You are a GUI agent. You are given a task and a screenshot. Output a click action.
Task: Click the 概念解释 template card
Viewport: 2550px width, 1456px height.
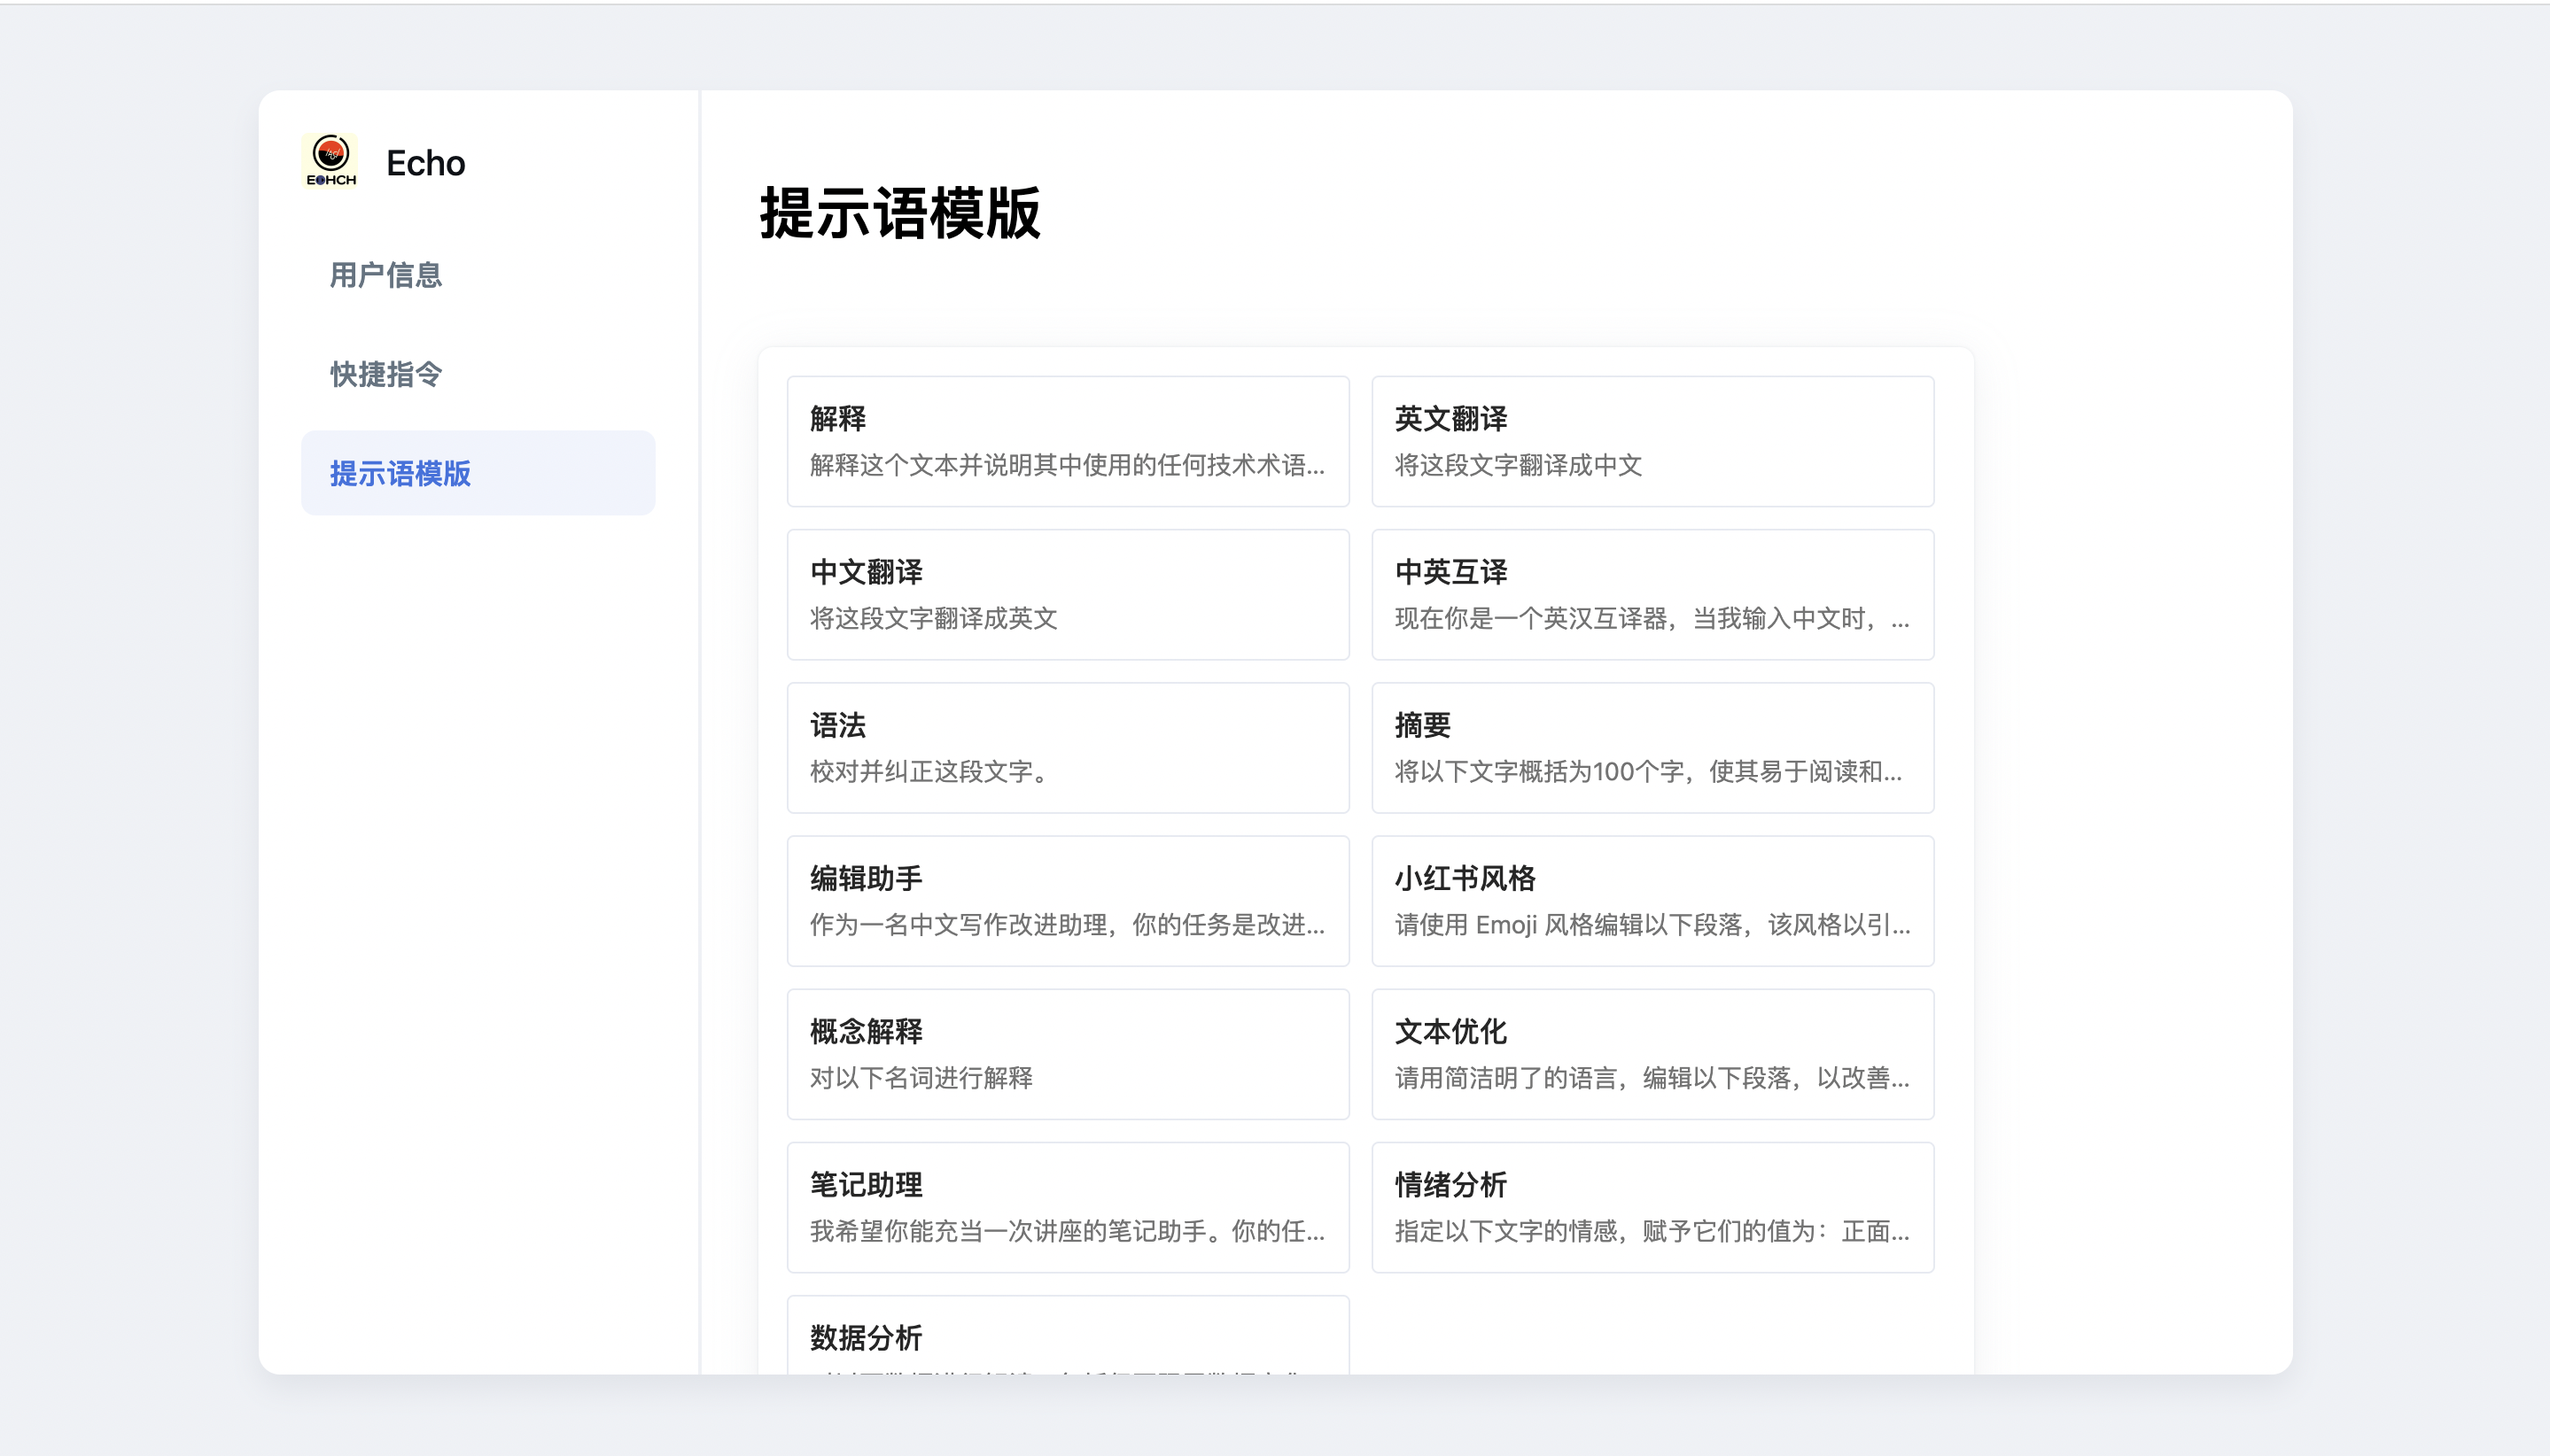[1068, 1053]
